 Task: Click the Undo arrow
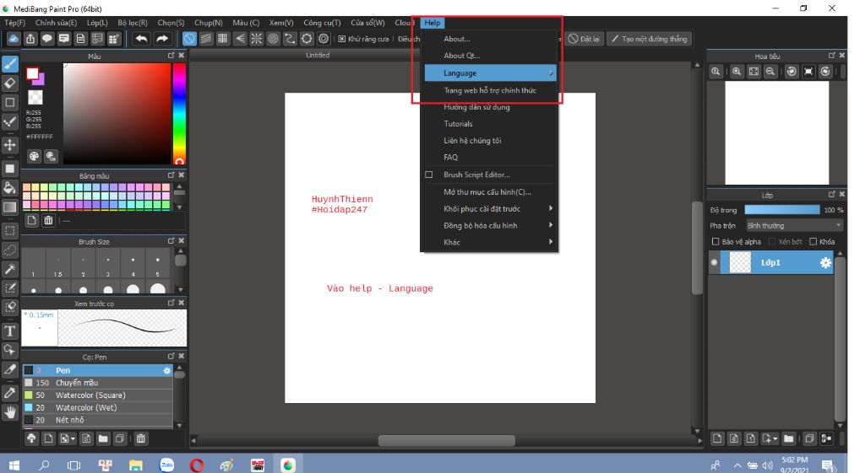pos(142,39)
